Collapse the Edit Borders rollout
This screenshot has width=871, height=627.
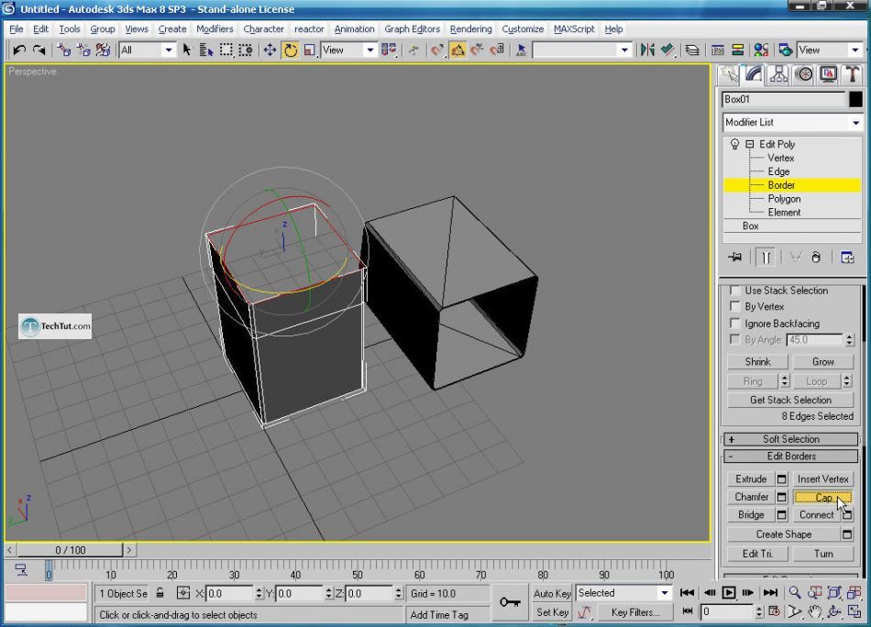tap(791, 456)
